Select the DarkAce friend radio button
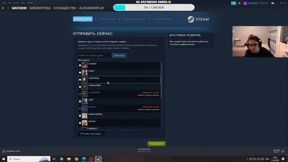The height and width of the screenshot is (162, 288). pos(80,65)
